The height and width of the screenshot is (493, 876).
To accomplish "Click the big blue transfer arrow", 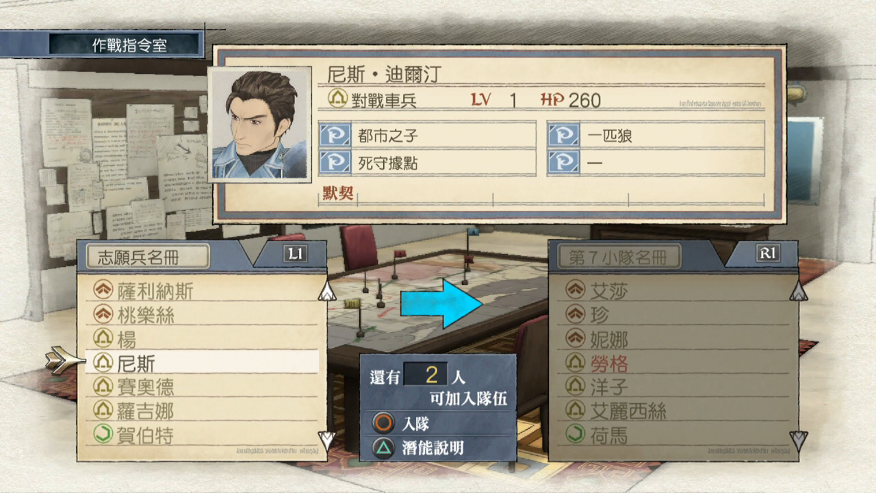I will pyautogui.click(x=441, y=303).
